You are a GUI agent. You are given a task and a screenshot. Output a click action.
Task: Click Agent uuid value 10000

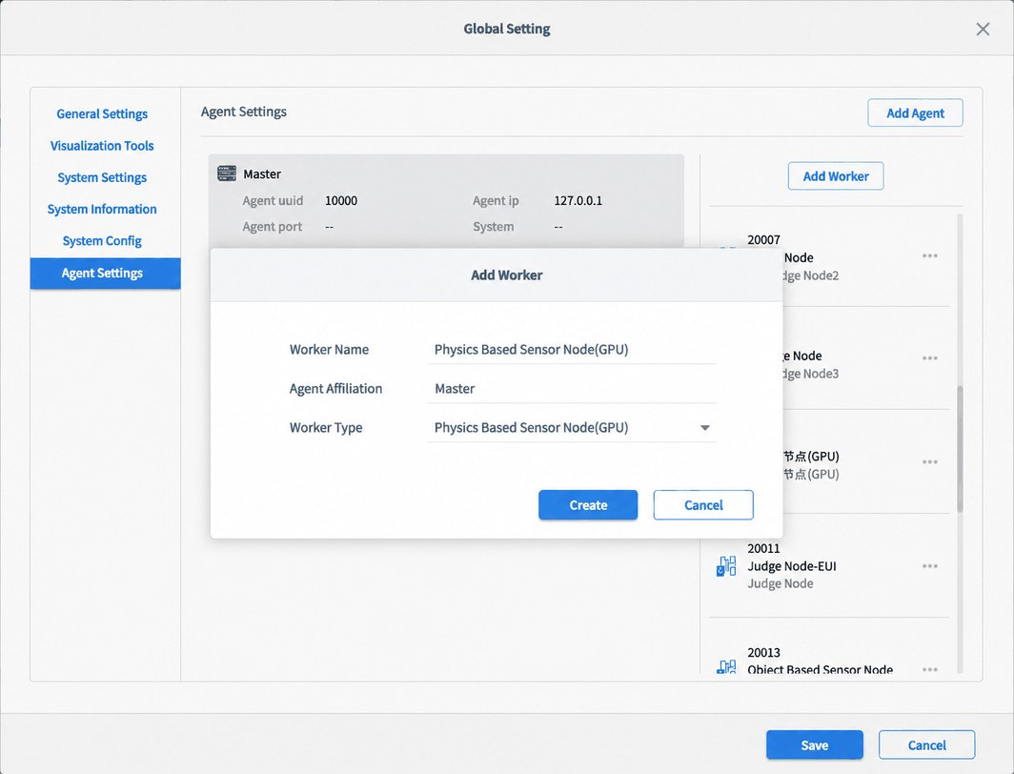(341, 200)
